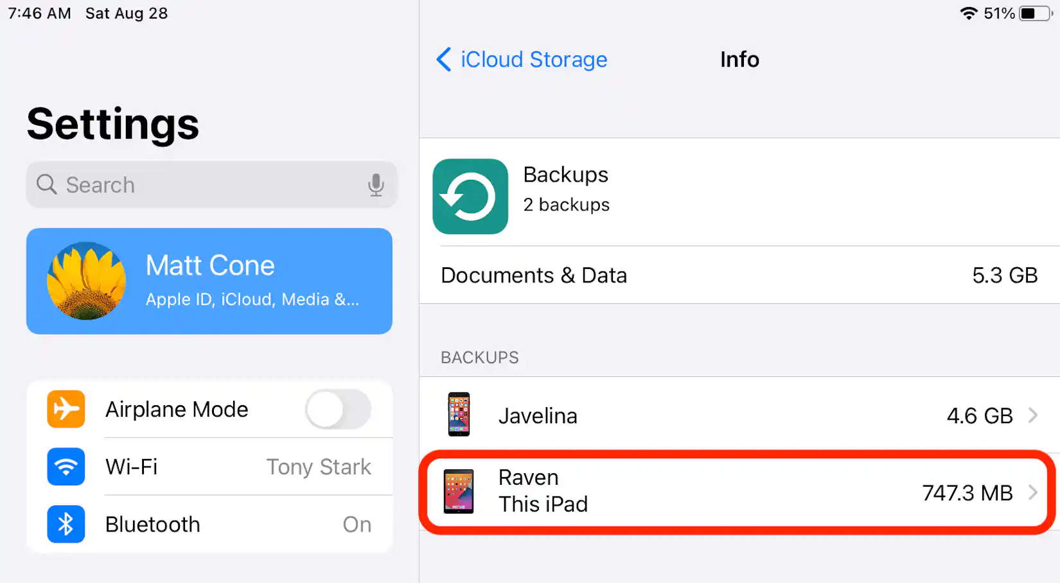Toggle Airplane Mode on
The width and height of the screenshot is (1060, 583).
click(x=337, y=409)
